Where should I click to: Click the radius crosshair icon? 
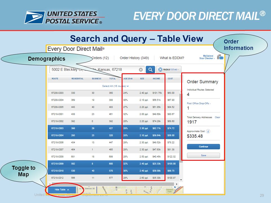pos(160,69)
